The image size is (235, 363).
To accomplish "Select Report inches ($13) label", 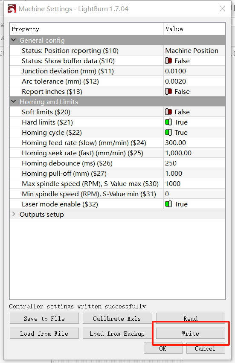I will pyautogui.click(x=52, y=92).
